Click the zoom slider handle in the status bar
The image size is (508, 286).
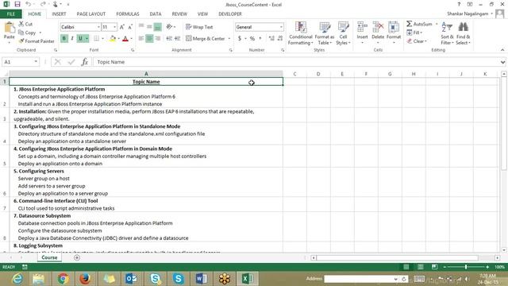[x=466, y=267]
